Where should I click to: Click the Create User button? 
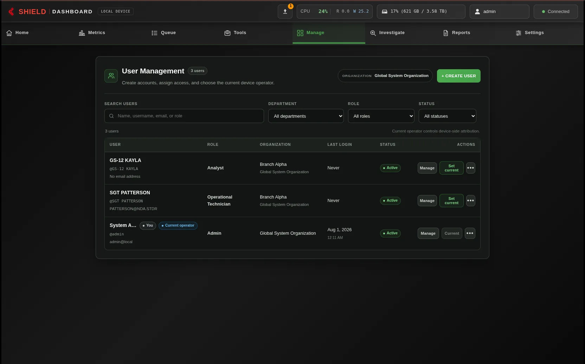(x=458, y=76)
